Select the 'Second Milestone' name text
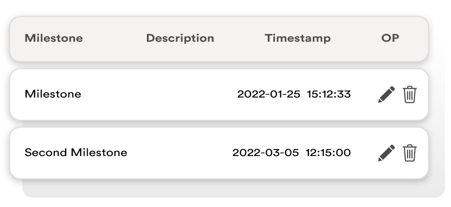451x207 pixels. click(76, 152)
